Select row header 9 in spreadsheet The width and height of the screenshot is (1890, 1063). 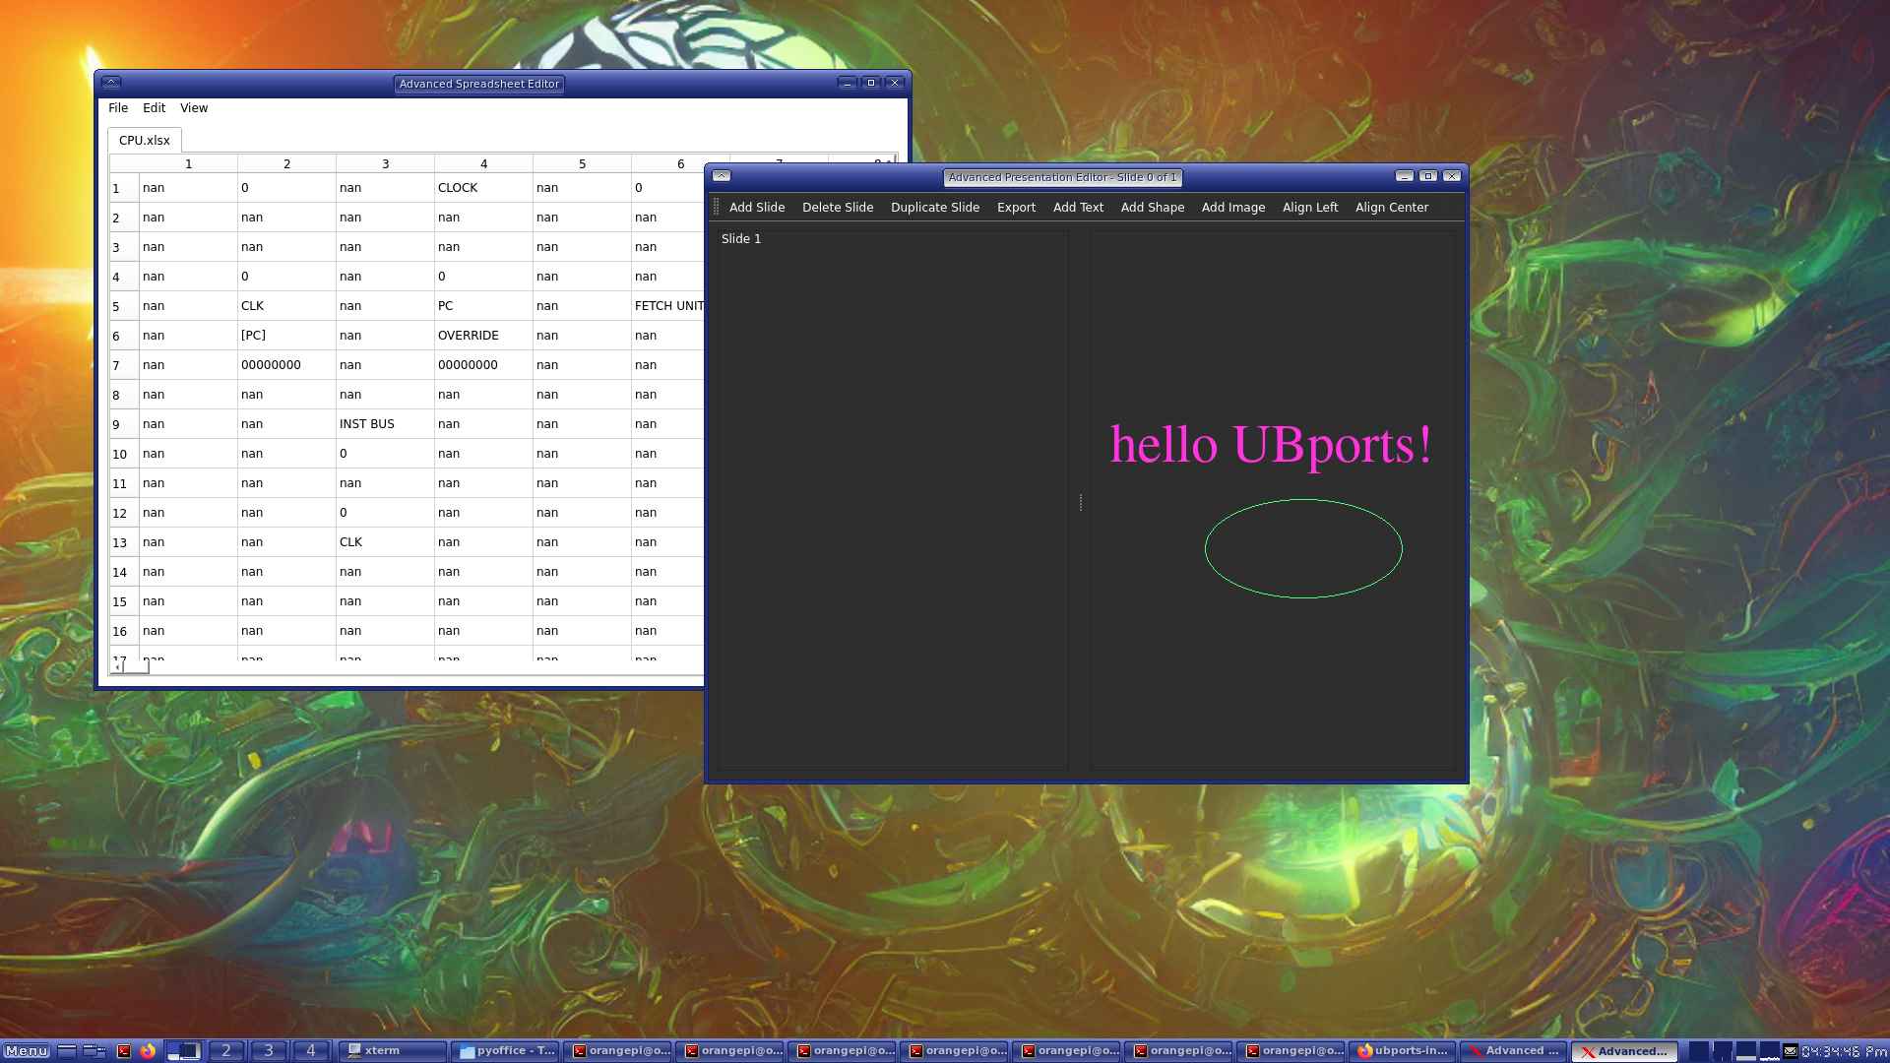tap(124, 424)
